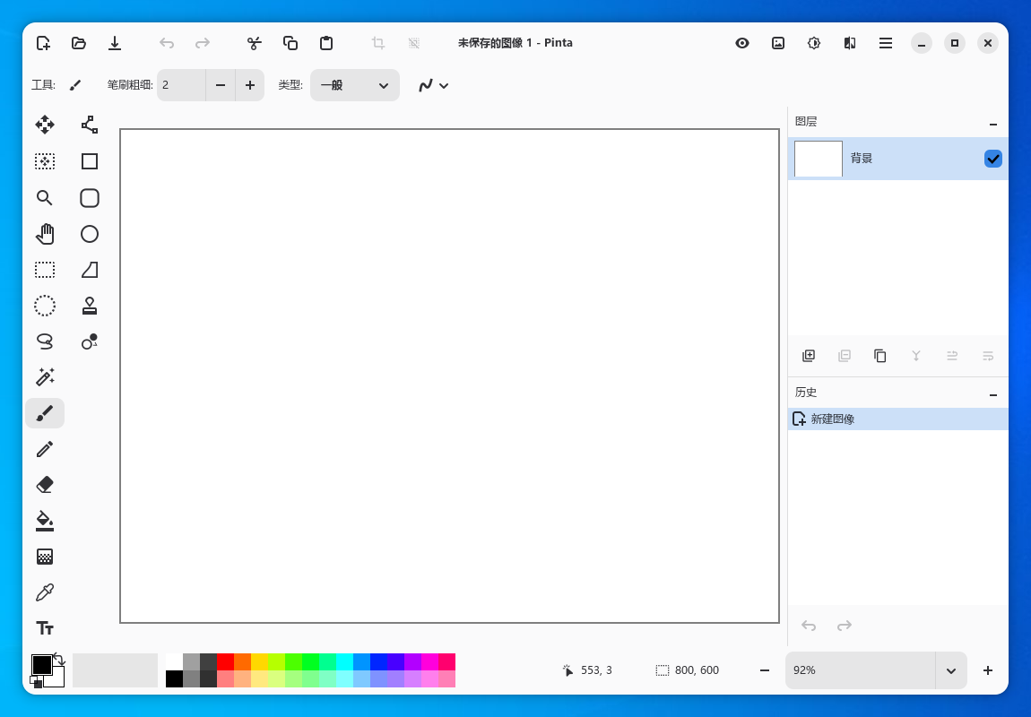Screen dimensions: 1031x717
Task: Toggle visibility checkbox of 背景 layer
Action: coord(992,159)
